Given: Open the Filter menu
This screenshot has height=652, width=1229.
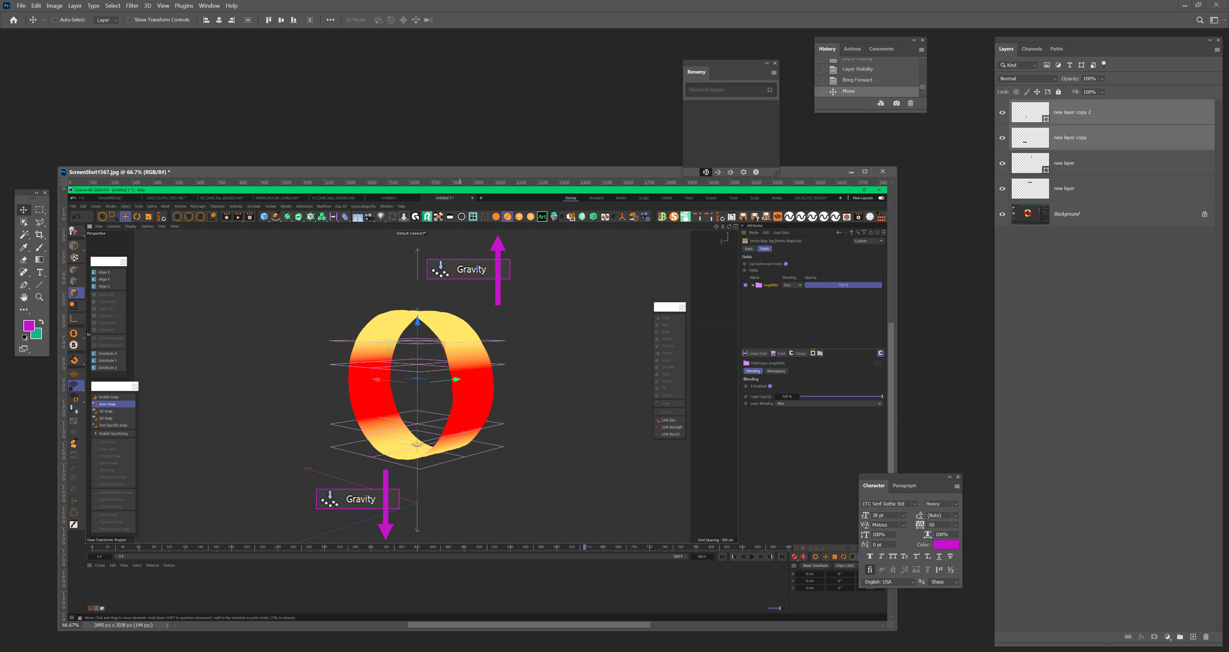Looking at the screenshot, I should [132, 6].
